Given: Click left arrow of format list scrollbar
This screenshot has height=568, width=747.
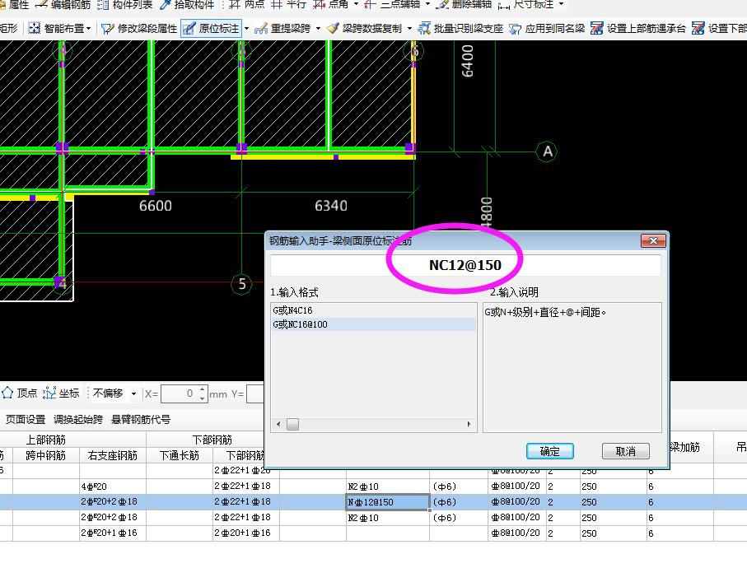Looking at the screenshot, I should [278, 424].
